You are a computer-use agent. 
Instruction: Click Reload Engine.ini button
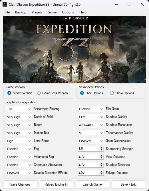click(57, 184)
